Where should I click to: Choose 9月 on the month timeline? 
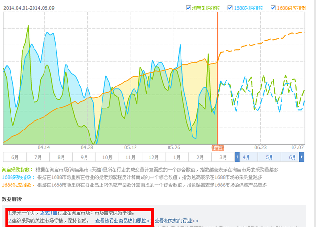tap(84, 157)
